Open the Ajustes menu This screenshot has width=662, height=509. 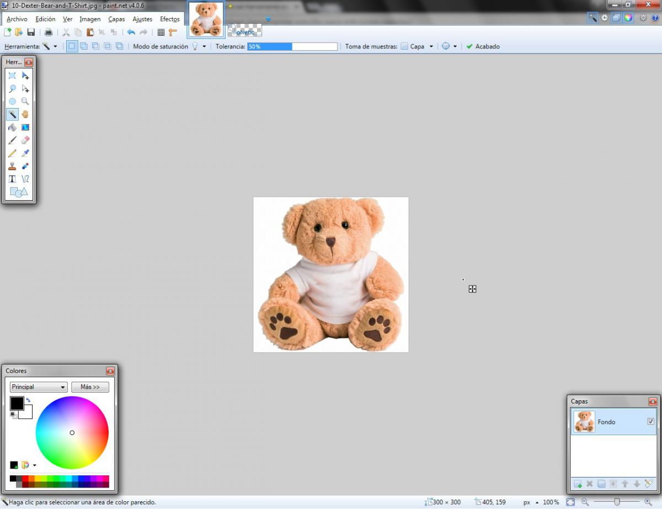(142, 19)
